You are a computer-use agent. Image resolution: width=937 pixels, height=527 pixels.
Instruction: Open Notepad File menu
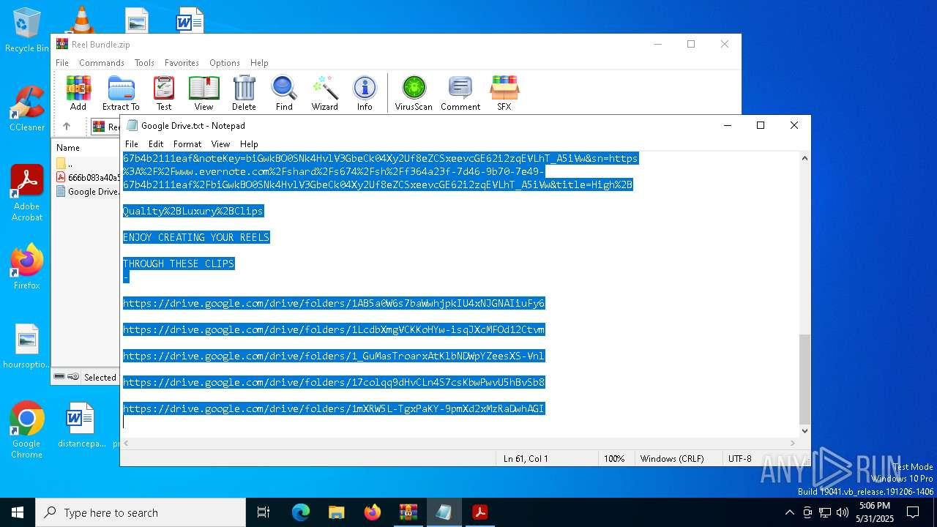pyautogui.click(x=132, y=144)
